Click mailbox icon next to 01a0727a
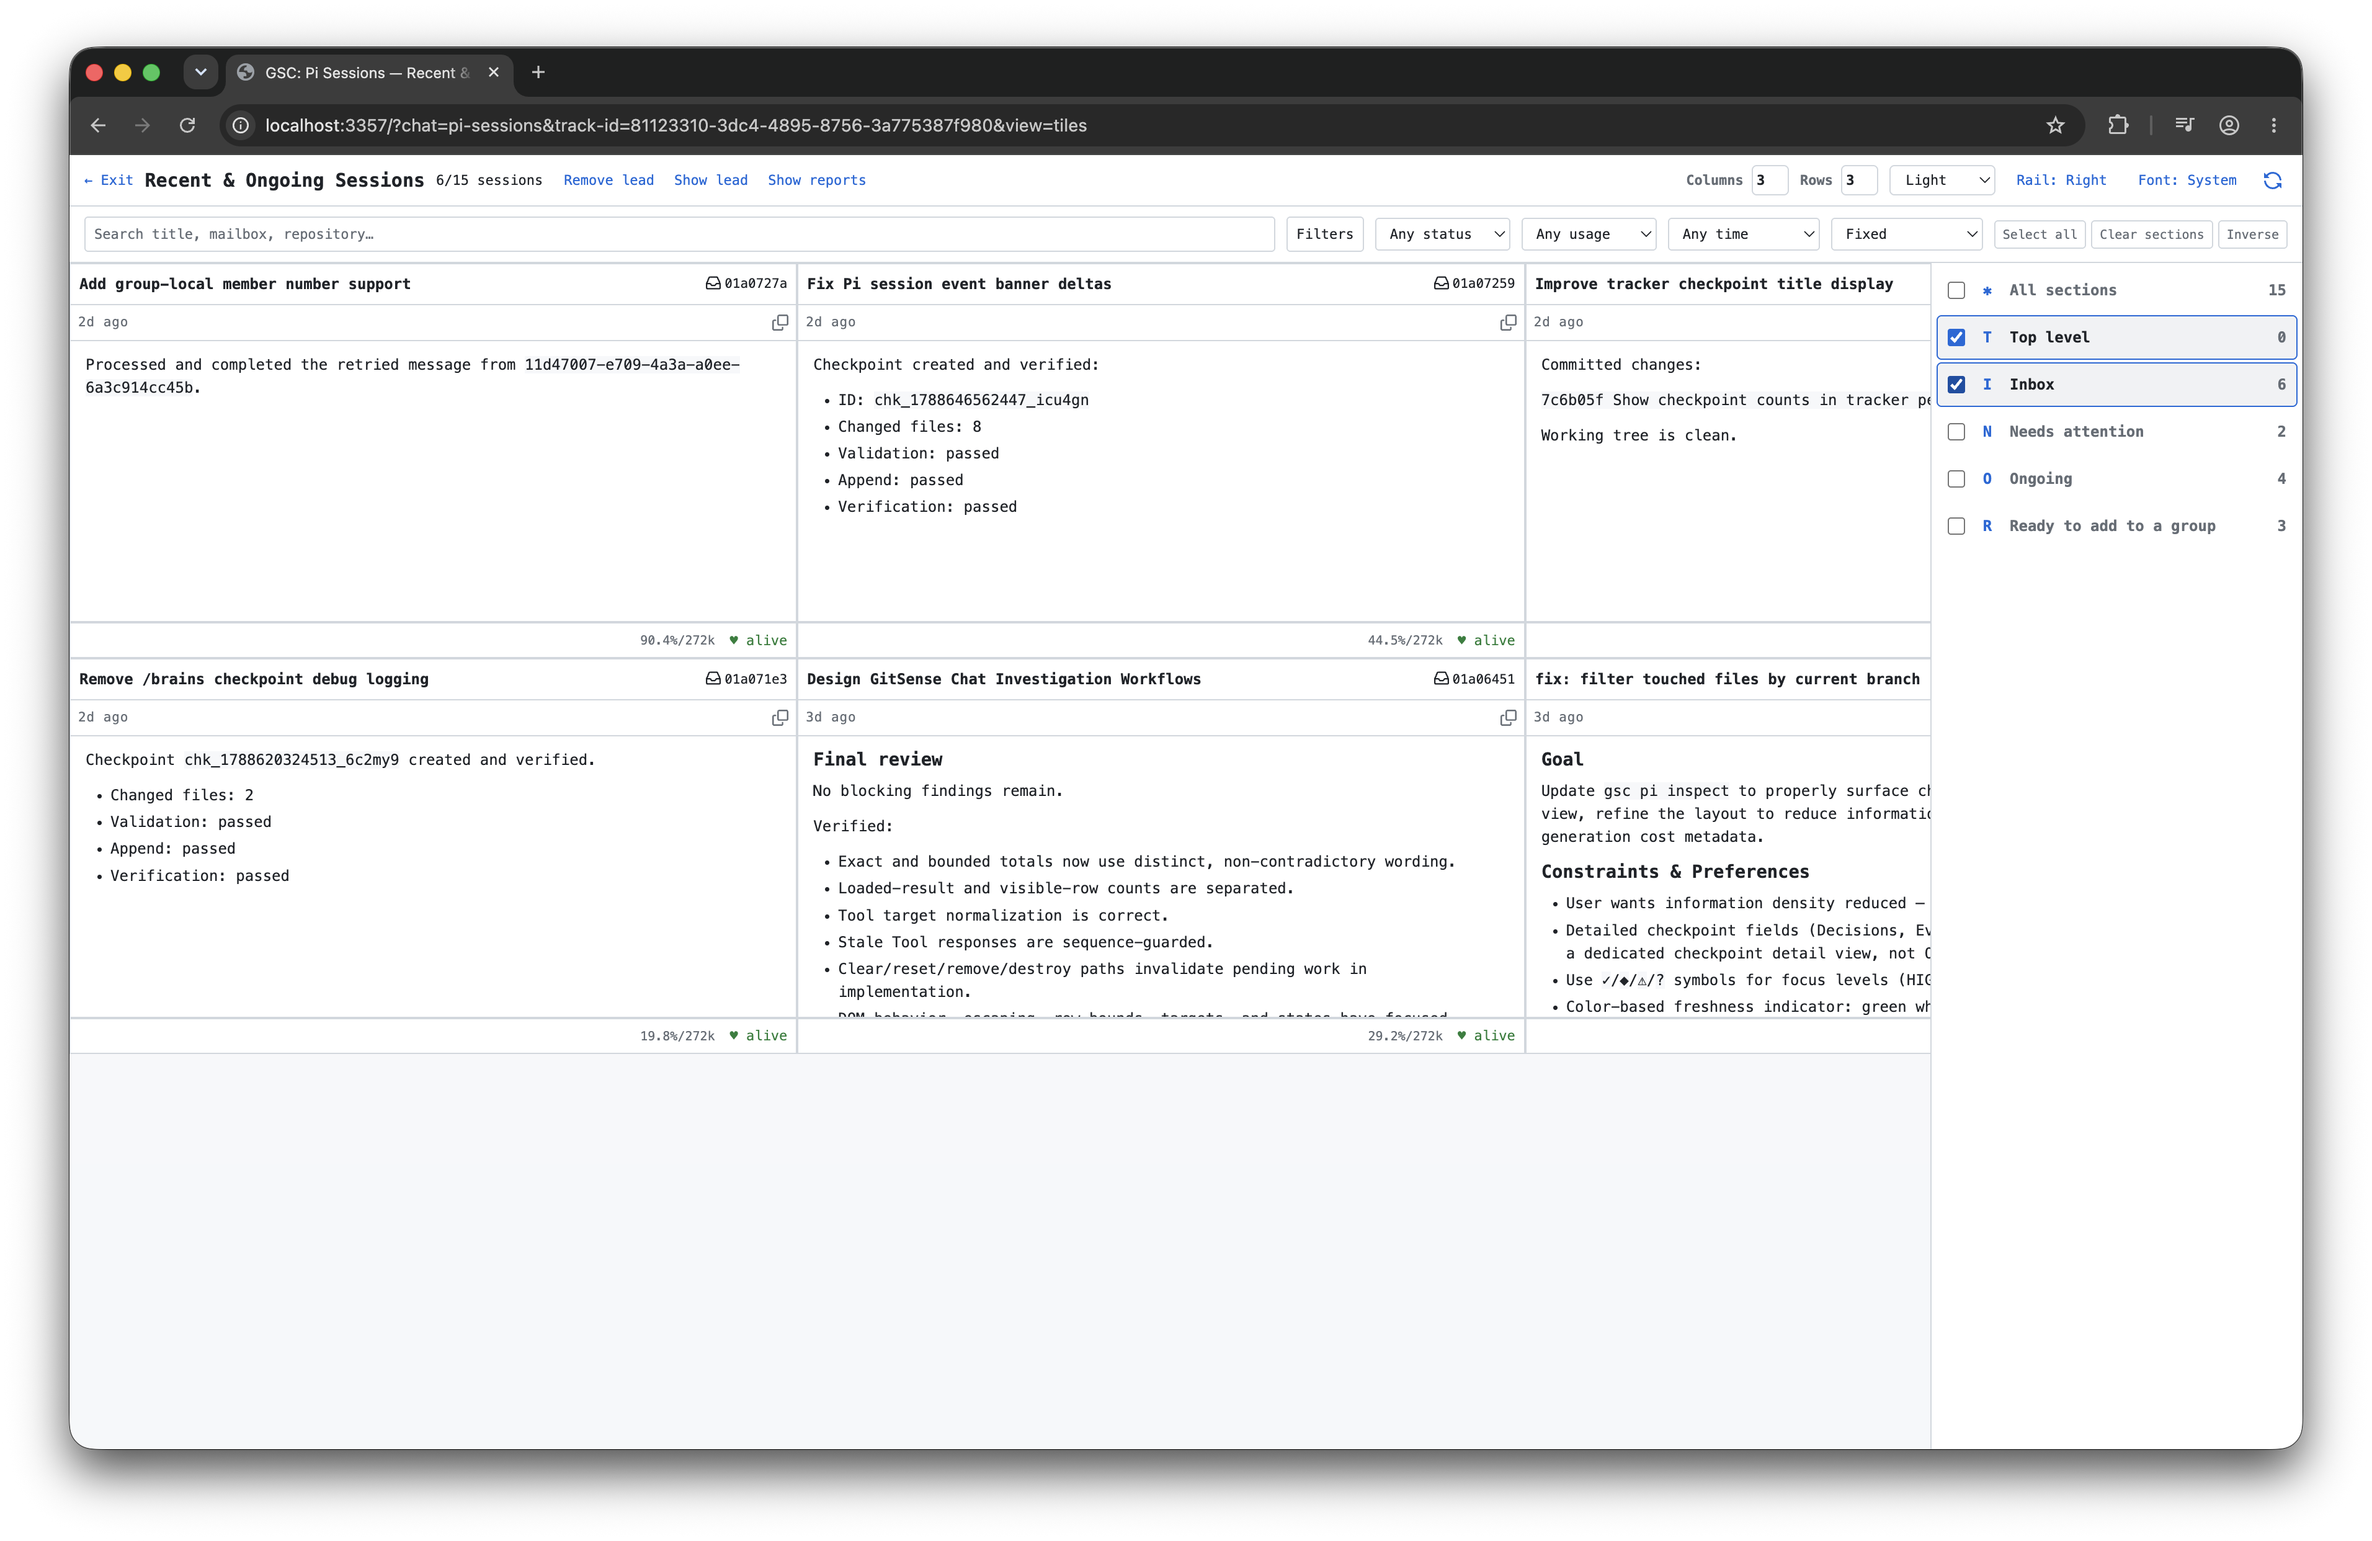The width and height of the screenshot is (2372, 1541). pyautogui.click(x=713, y=284)
